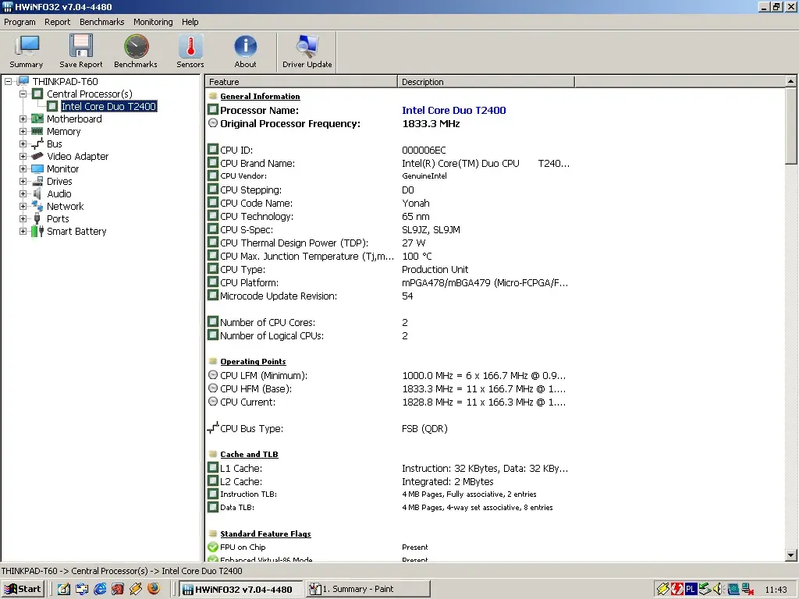This screenshot has width=799, height=599.
Task: Collapse the THINKPAD-T60 root node
Action: 8,81
